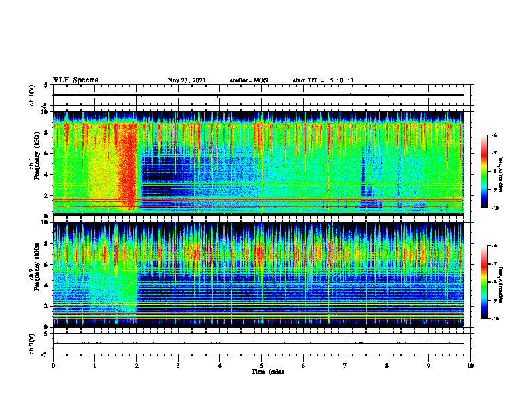
Task: Click the "-10" label on ch.1 colorbar
Action: (x=495, y=208)
